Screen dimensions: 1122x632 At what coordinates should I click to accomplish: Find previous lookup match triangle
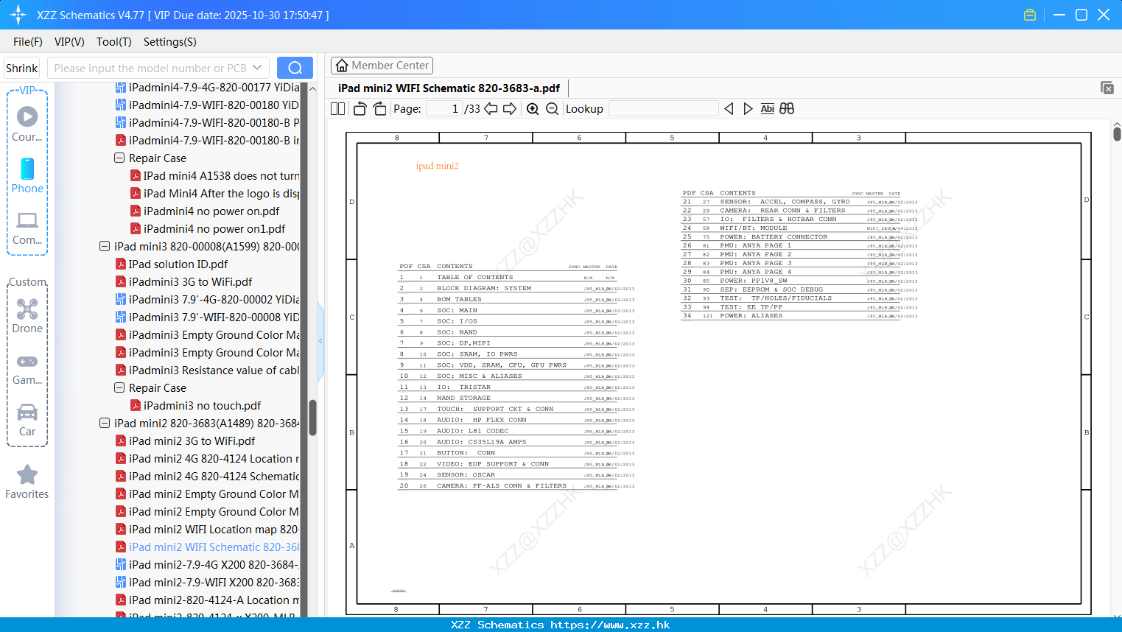pyautogui.click(x=729, y=109)
